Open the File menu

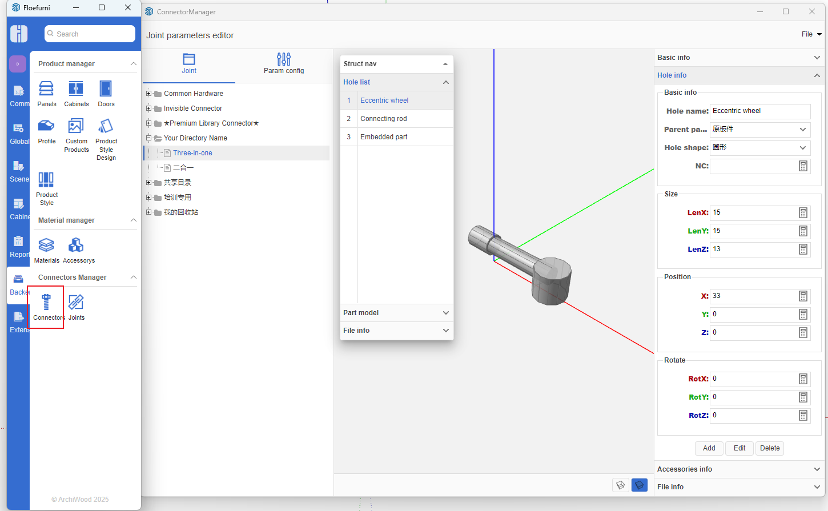[x=810, y=34]
